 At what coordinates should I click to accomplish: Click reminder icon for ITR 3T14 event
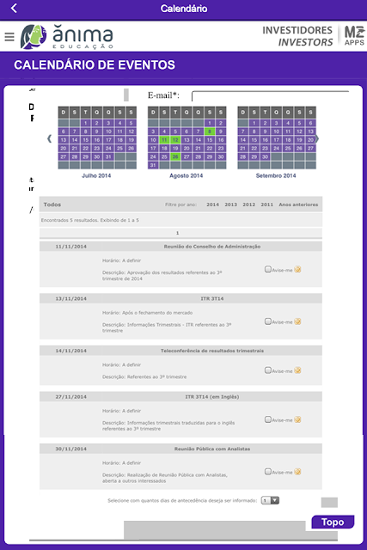297,321
